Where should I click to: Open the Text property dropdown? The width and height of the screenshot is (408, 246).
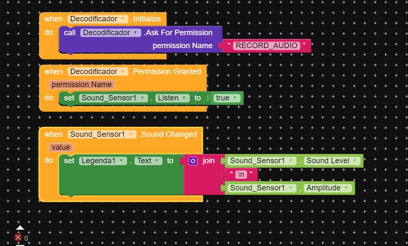[x=148, y=161]
